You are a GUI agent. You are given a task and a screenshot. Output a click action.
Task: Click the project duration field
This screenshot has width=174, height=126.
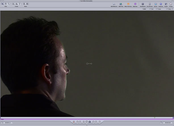pyautogui.click(x=168, y=123)
